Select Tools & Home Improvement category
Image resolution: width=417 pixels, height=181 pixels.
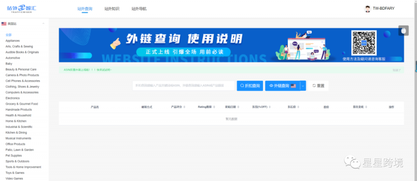point(23,167)
